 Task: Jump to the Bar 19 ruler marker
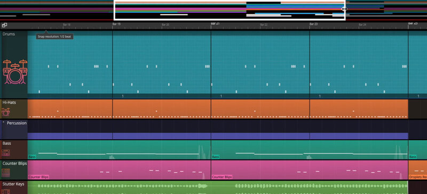[116, 24]
